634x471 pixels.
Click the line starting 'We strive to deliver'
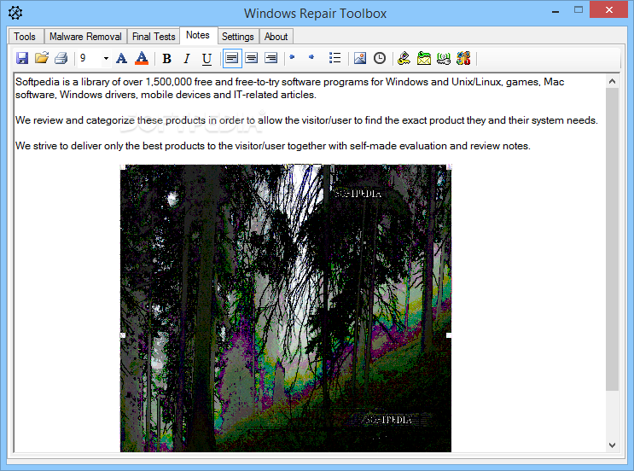click(x=273, y=146)
